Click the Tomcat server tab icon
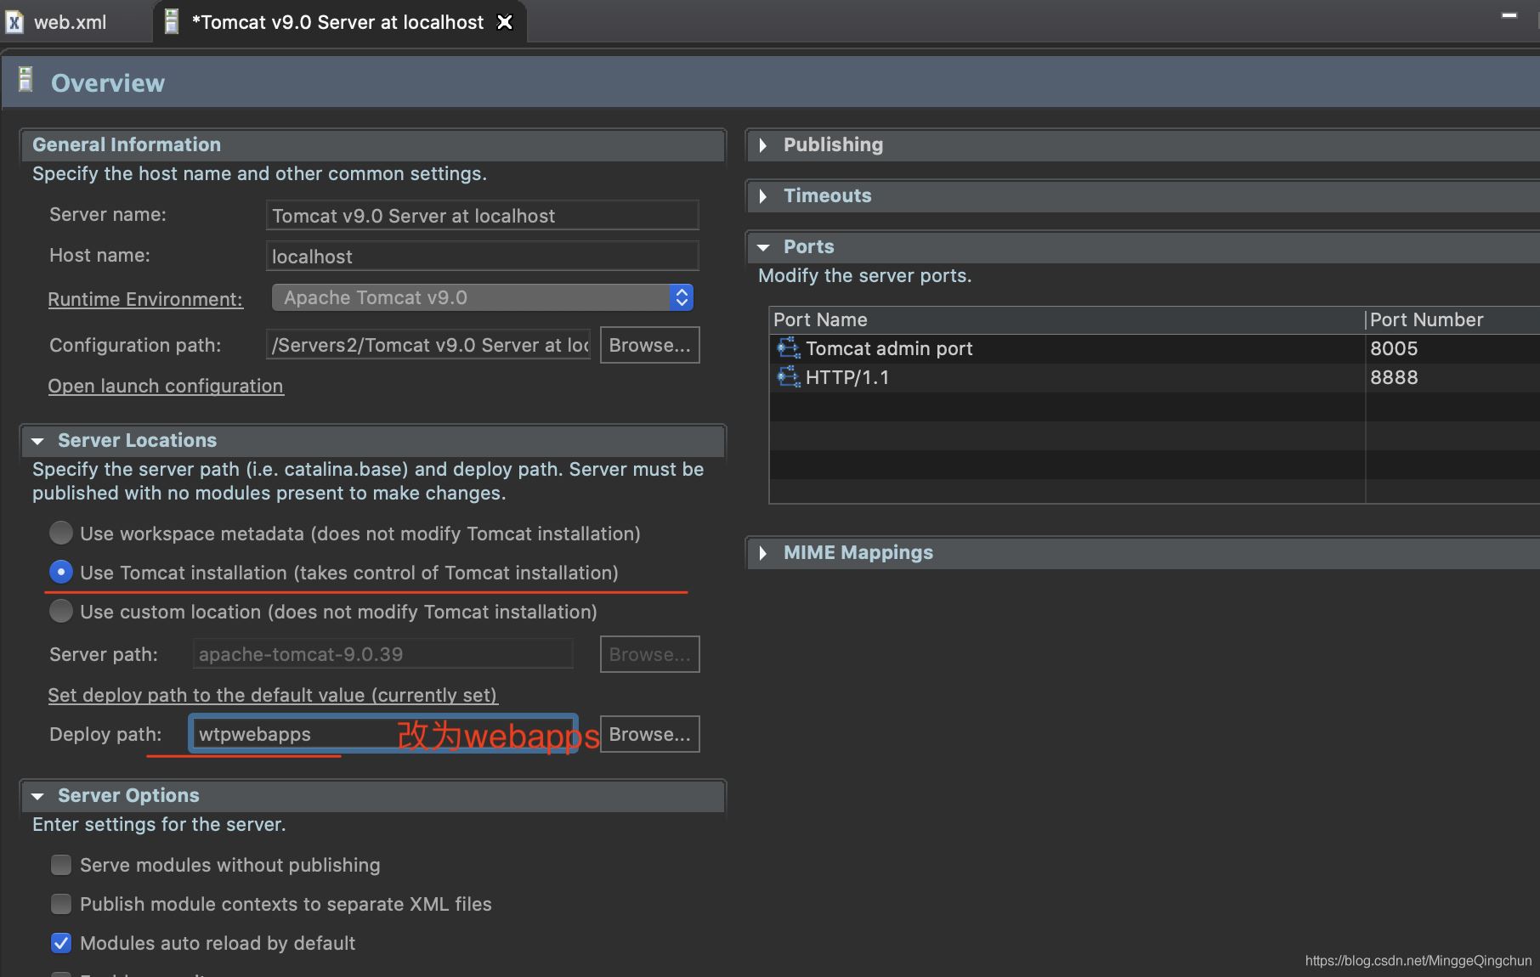The width and height of the screenshot is (1540, 977). [171, 22]
